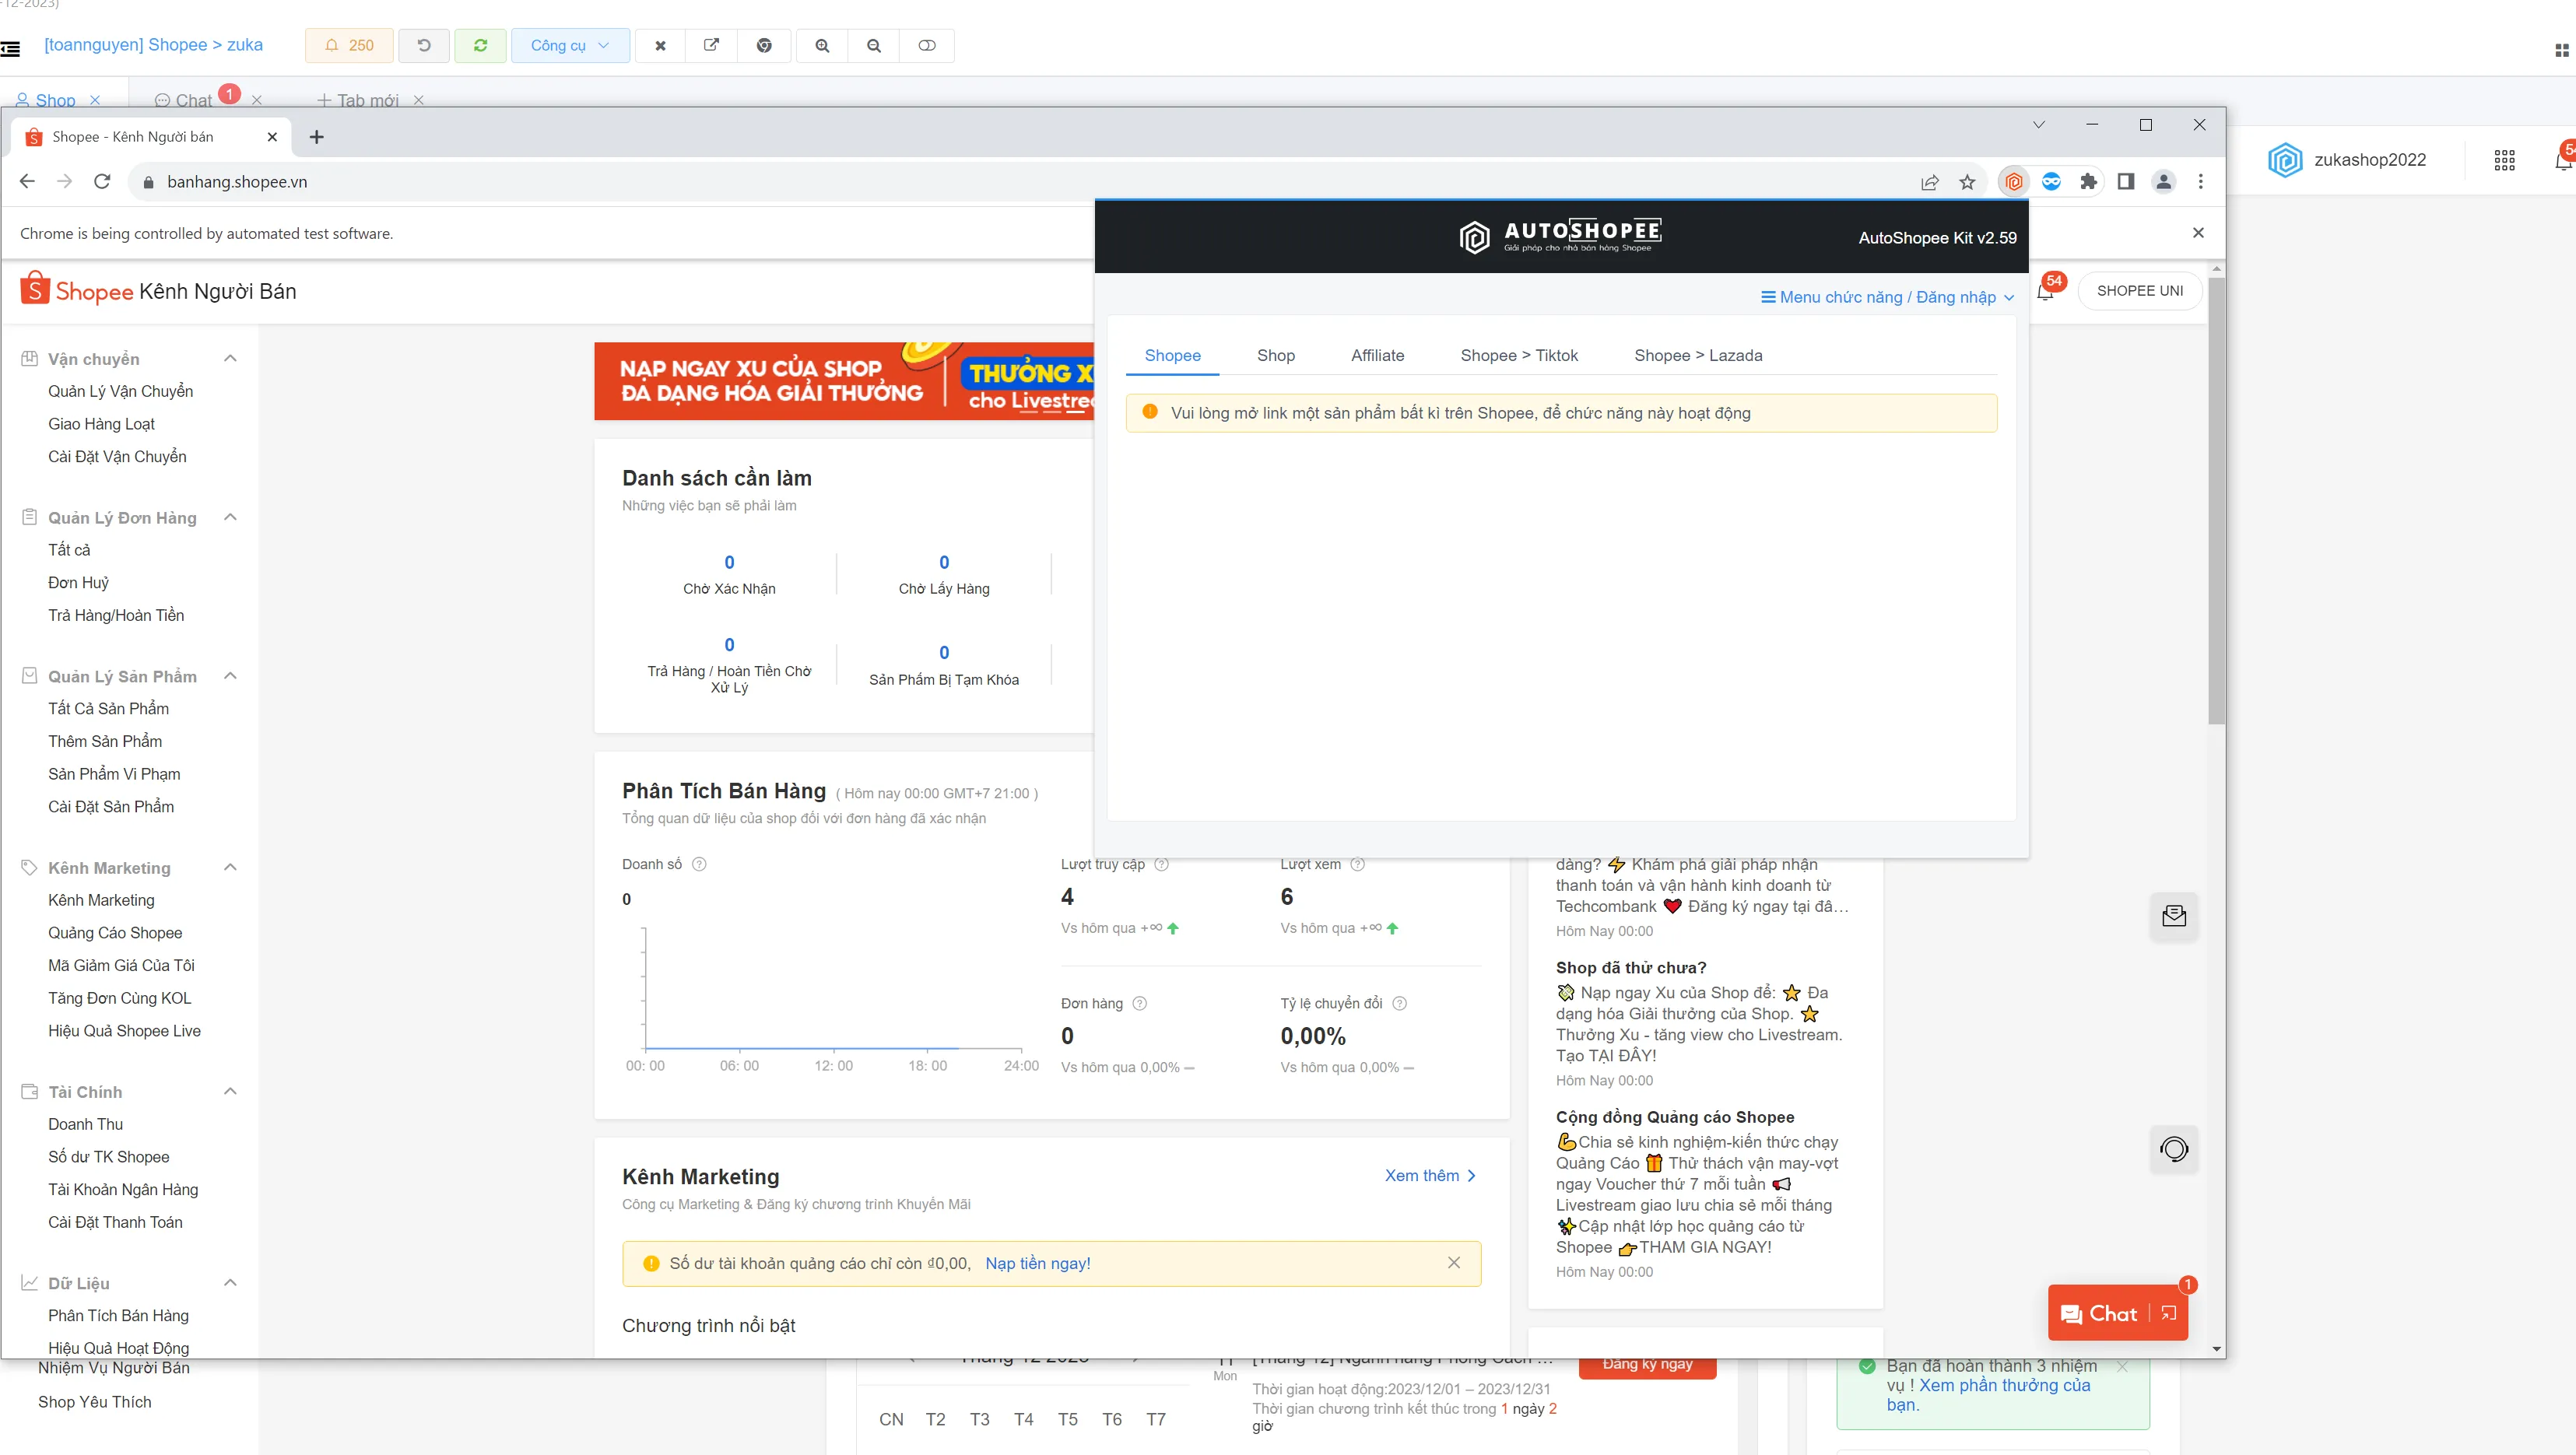
Task: Collapse the Tài Chính sidebar section
Action: (230, 1091)
